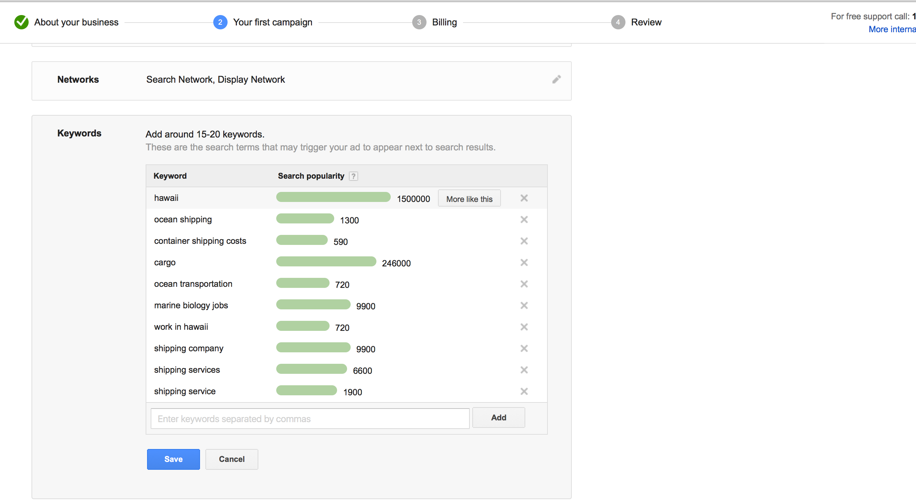916x502 pixels.
Task: Edit Networks using the pencil icon
Action: tap(556, 79)
